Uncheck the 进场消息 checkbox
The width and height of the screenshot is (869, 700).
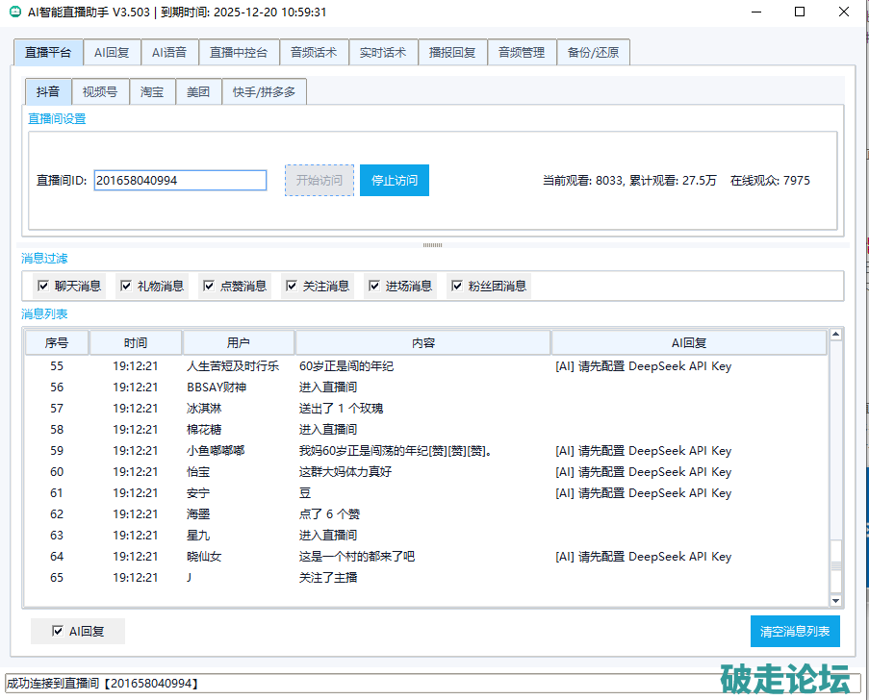[374, 286]
